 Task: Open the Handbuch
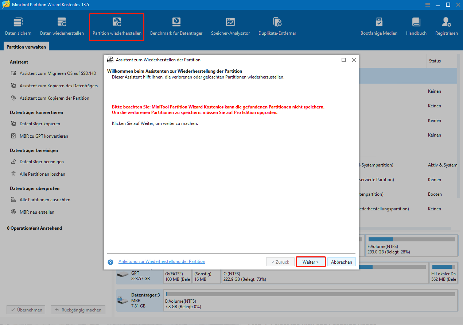(x=416, y=25)
